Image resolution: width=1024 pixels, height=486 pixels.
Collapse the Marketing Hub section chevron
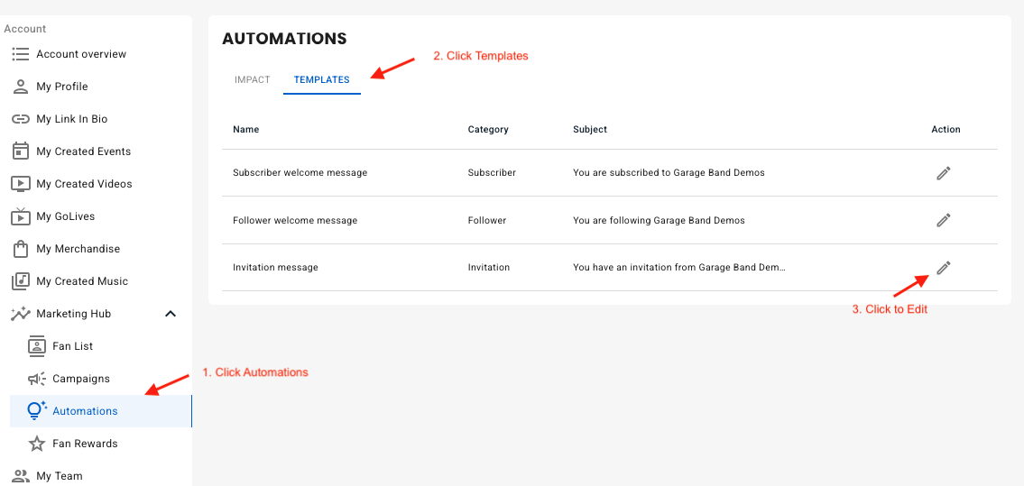(x=170, y=314)
